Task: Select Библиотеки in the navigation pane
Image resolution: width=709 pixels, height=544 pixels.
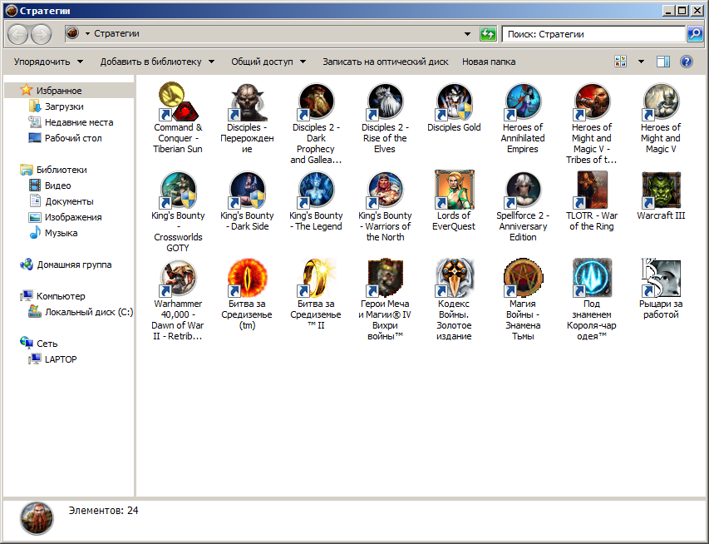Action: [62, 170]
